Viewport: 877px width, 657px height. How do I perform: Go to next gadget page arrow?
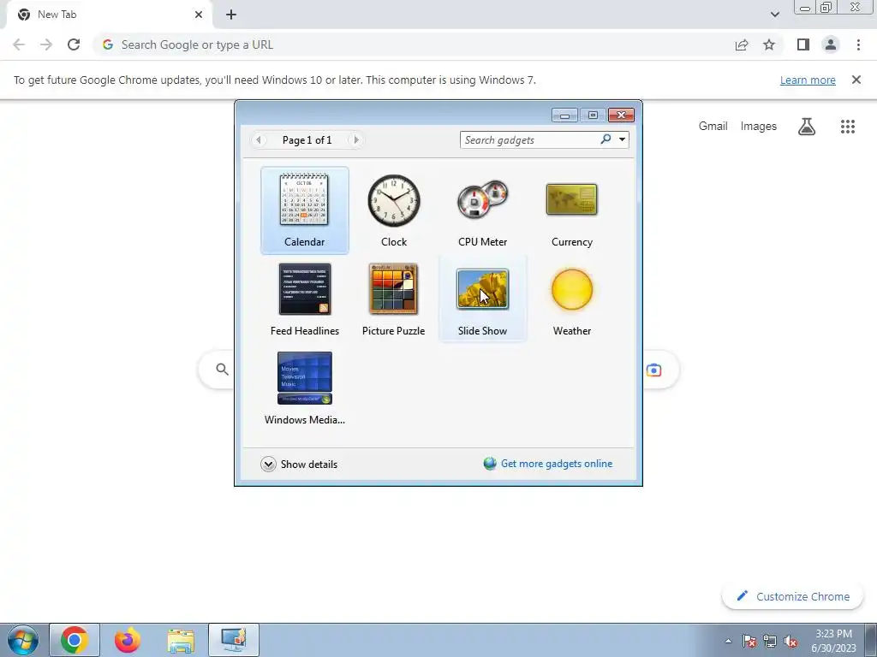pos(356,139)
